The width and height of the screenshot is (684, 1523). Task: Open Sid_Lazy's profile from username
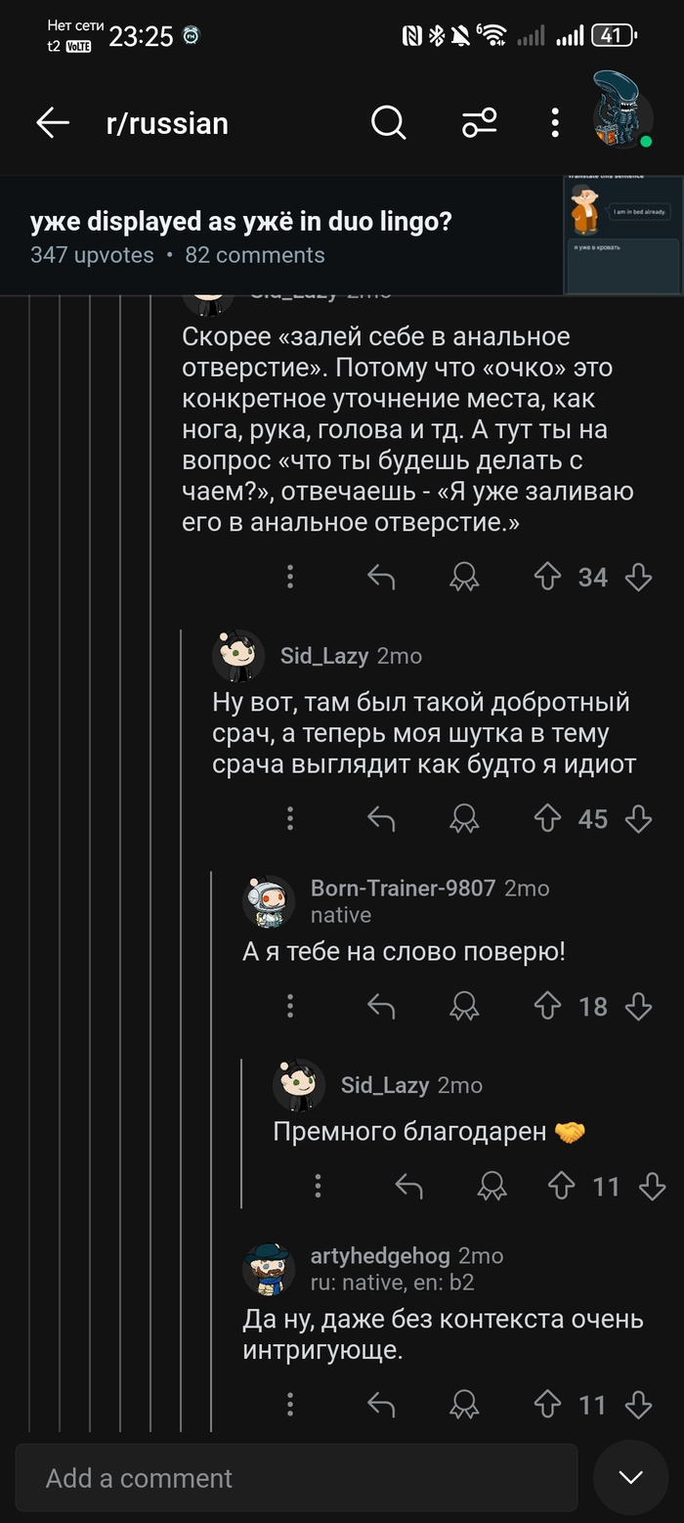pos(323,655)
